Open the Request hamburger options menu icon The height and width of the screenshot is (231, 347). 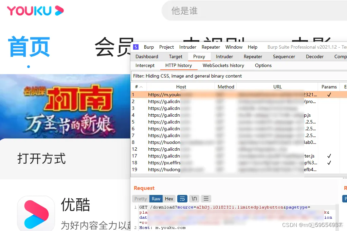206,199
